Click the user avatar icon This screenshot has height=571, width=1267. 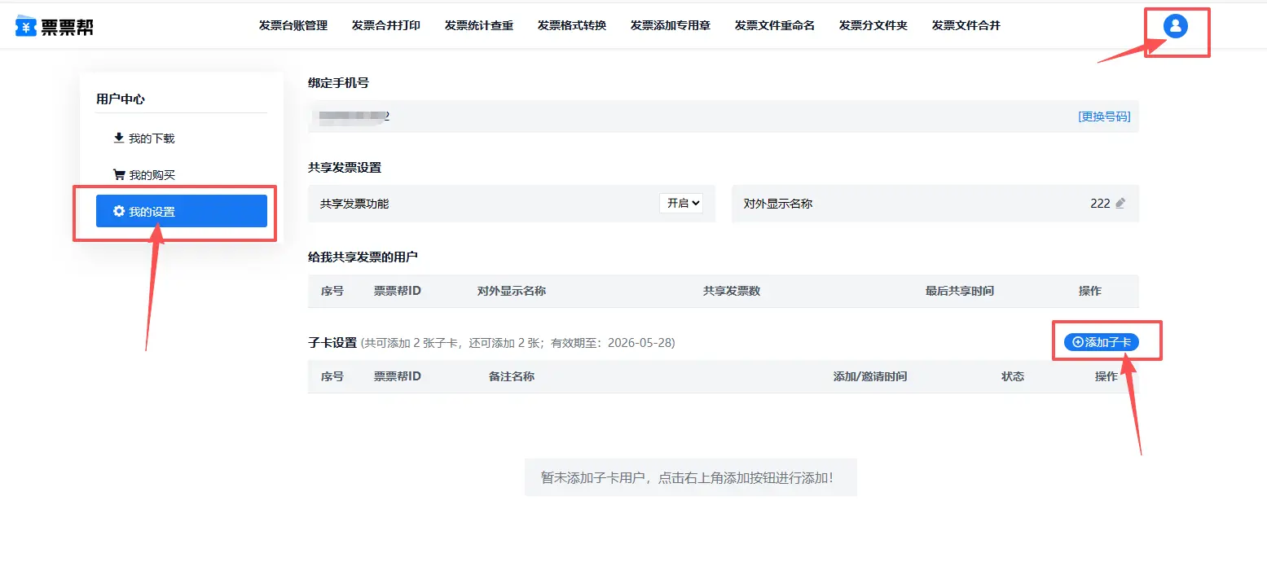tap(1175, 26)
